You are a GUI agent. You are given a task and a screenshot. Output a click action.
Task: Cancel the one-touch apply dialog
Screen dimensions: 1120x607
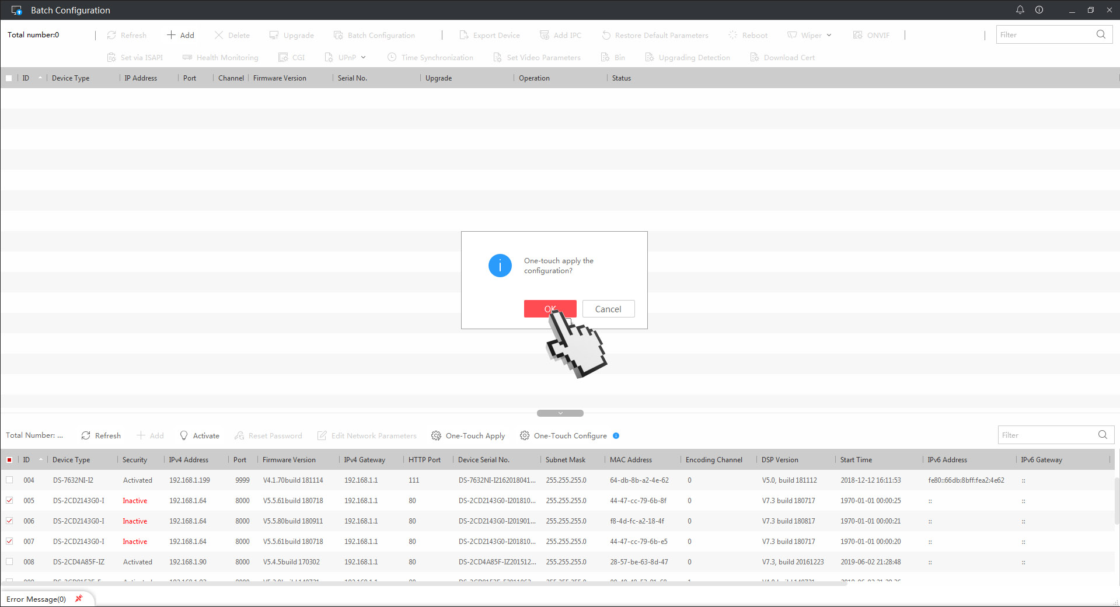(x=608, y=309)
